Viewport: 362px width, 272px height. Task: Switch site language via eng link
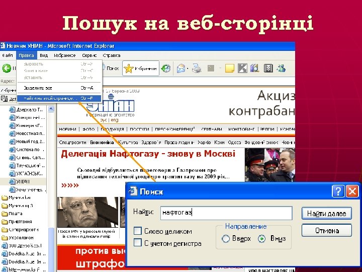tap(115, 120)
